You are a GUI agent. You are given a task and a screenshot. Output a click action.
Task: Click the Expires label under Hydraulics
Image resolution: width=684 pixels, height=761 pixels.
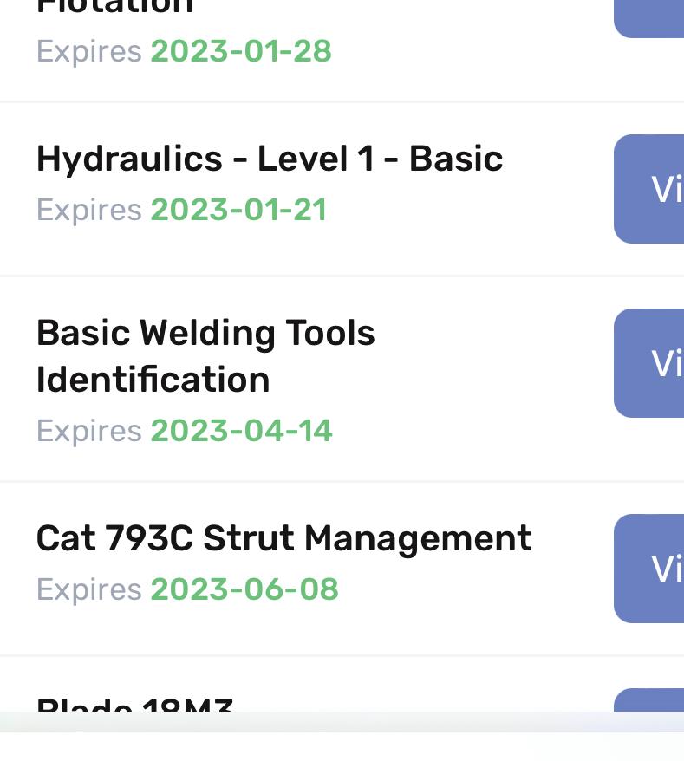89,211
